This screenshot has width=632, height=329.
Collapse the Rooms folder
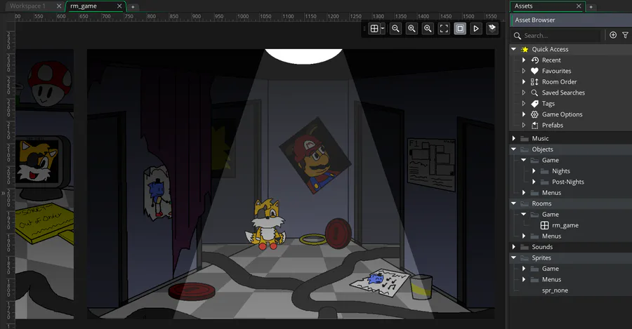(x=513, y=203)
